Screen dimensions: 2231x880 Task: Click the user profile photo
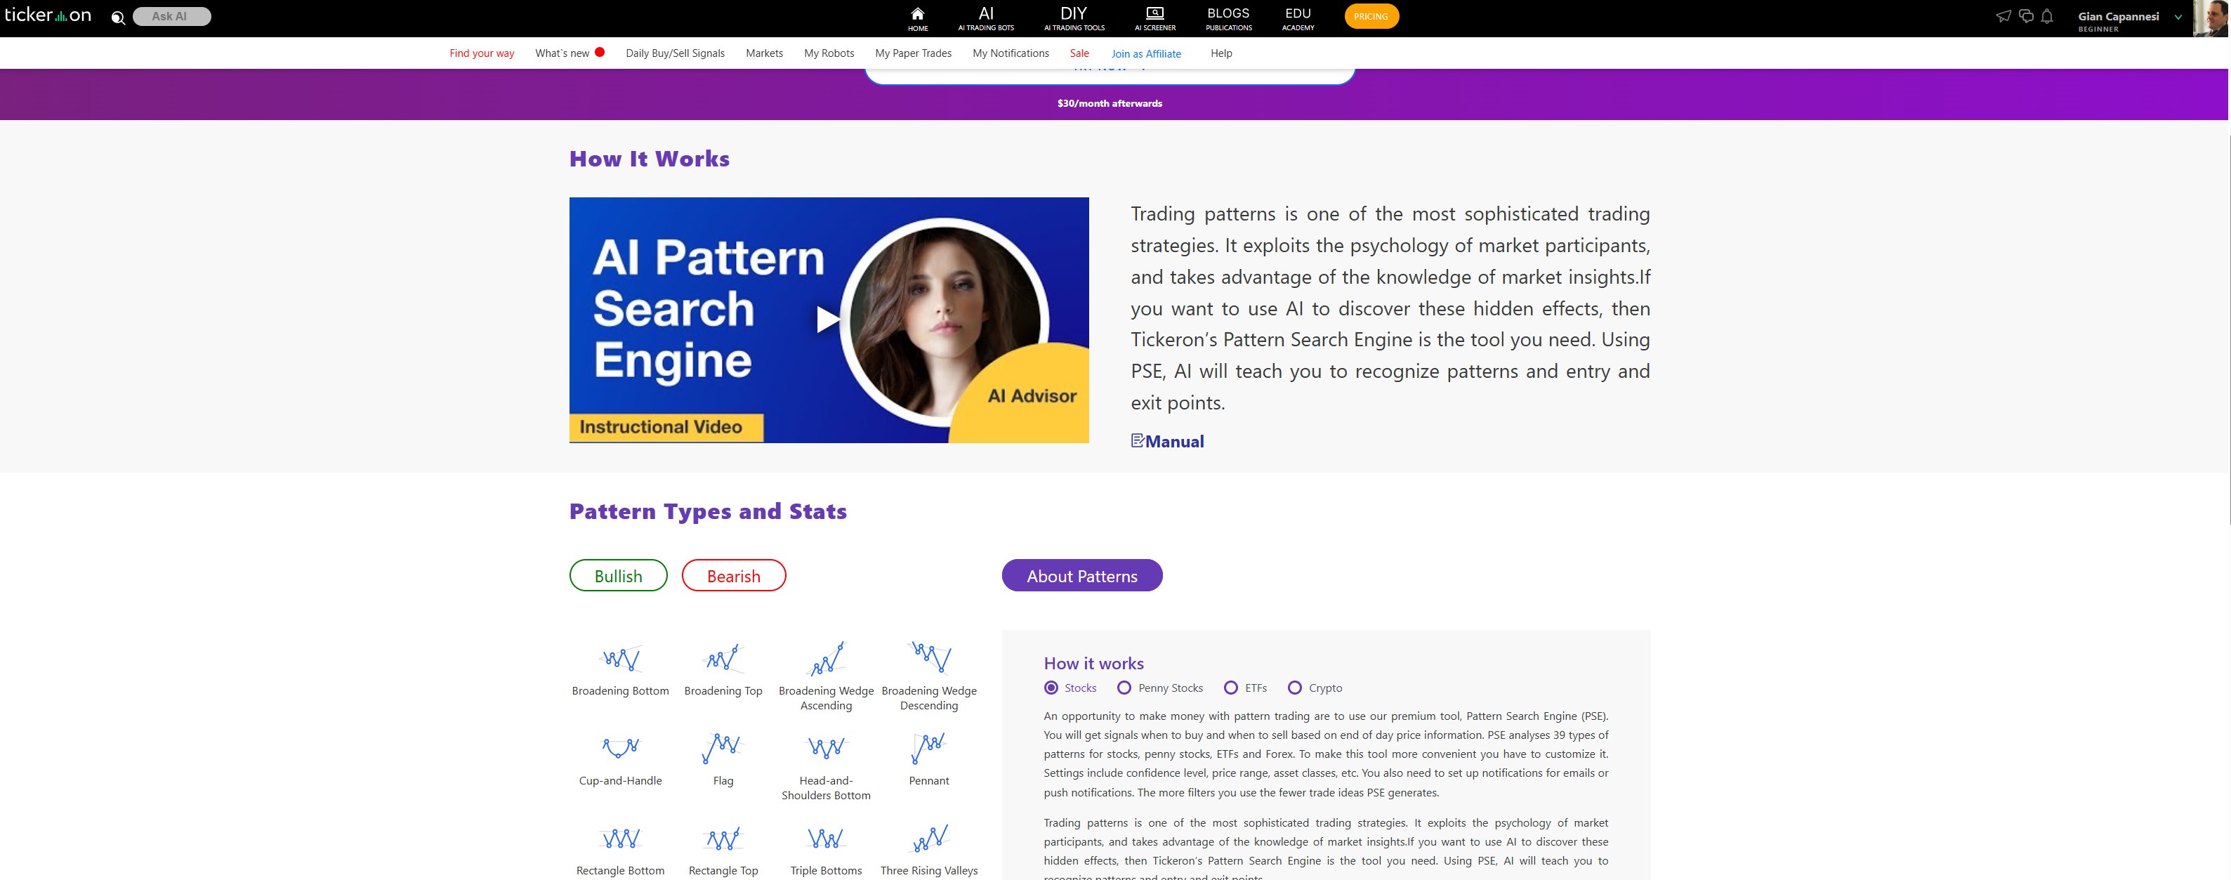coord(2210,18)
